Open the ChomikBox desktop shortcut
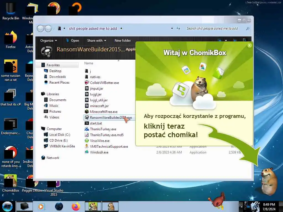 [11, 183]
